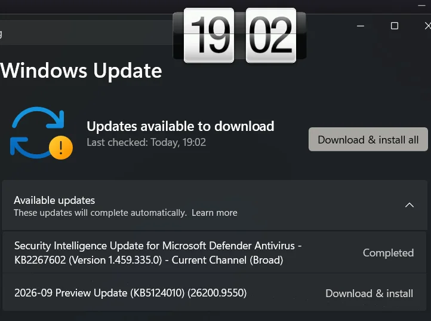Minimize the Settings window
Screen dimensions: 431x321
click(x=361, y=26)
